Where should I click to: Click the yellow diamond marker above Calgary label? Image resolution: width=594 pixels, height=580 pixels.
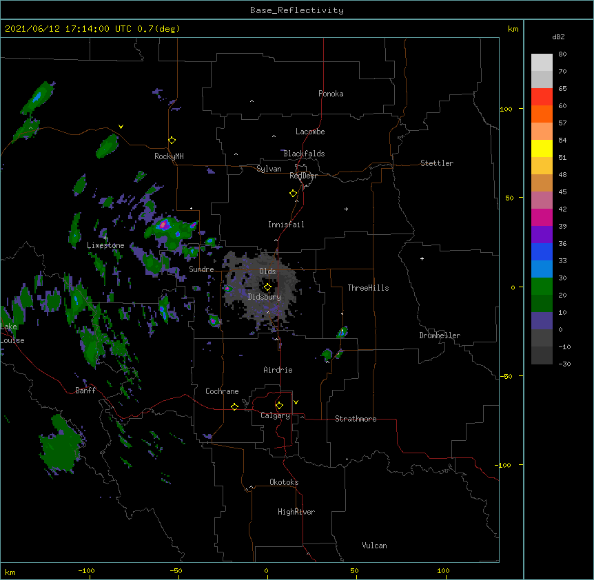pos(279,406)
